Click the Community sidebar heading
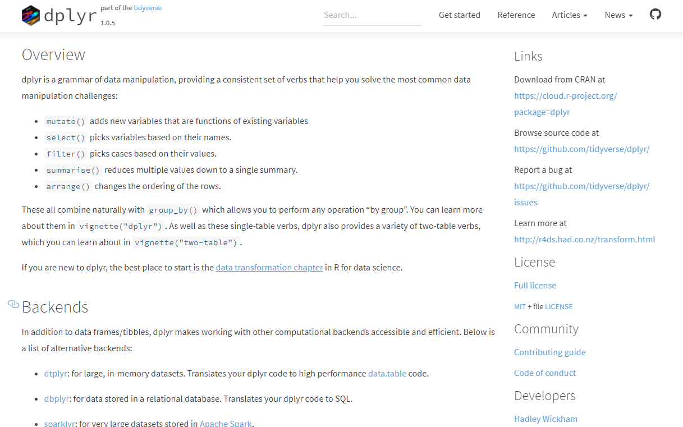 (546, 329)
